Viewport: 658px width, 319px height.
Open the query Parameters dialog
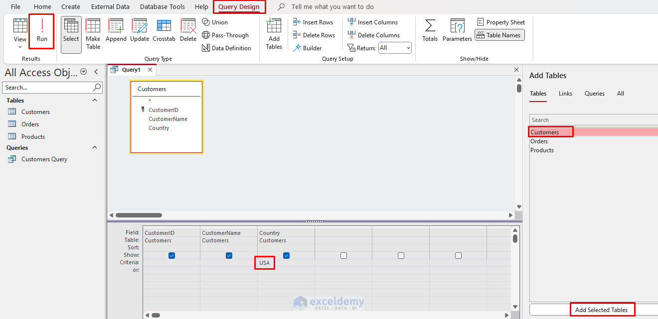coord(457,31)
